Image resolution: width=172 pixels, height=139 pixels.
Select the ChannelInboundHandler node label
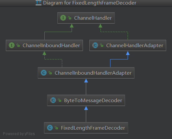coord(51,46)
